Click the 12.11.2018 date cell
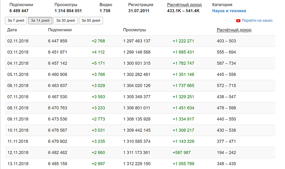This screenshot has width=285, height=169. [18, 153]
